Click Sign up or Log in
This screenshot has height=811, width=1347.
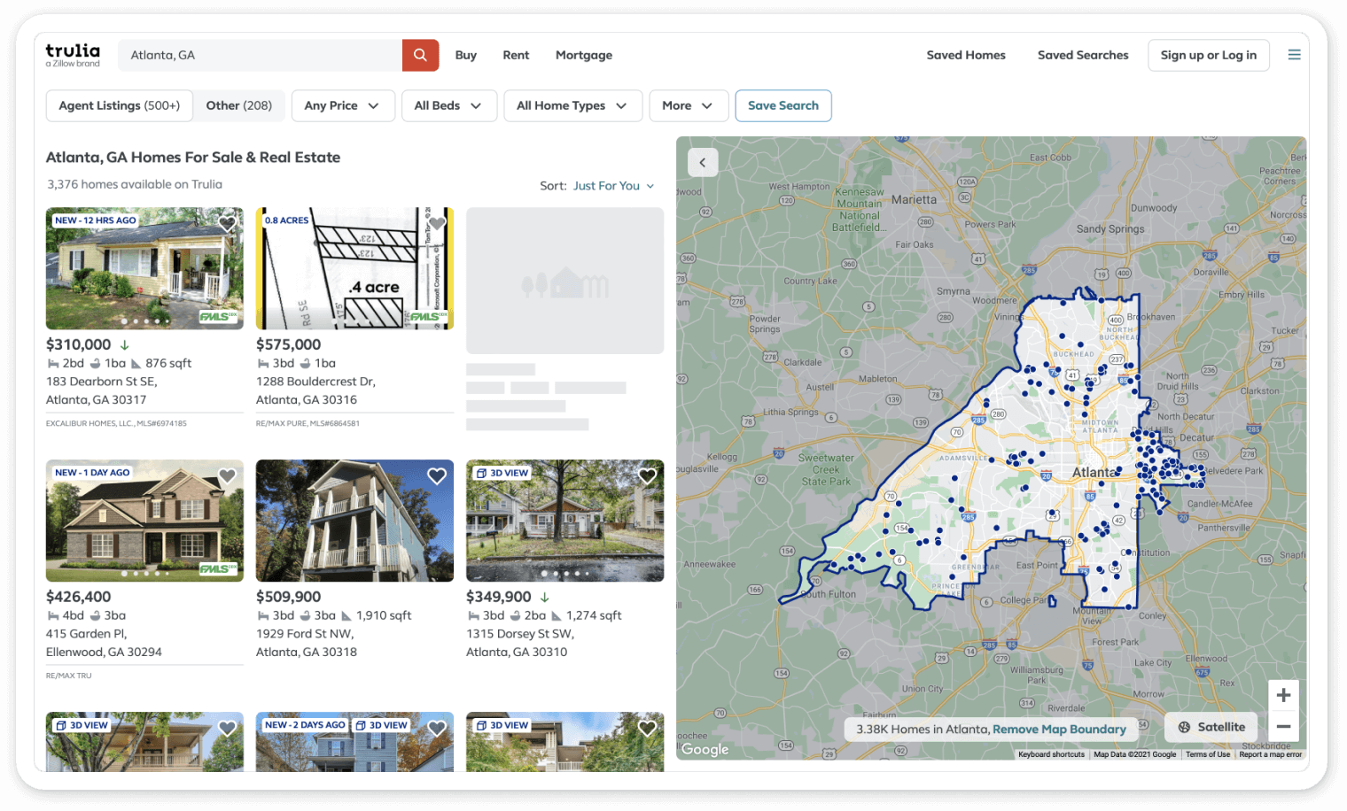coord(1209,55)
